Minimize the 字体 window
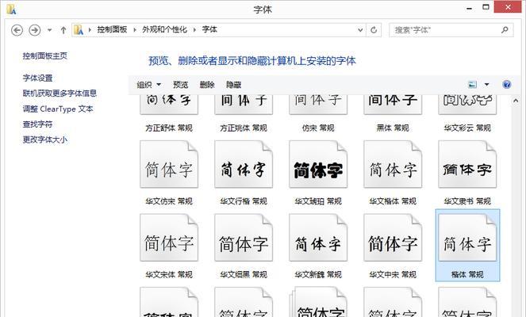526x317 pixels. click(x=470, y=7)
